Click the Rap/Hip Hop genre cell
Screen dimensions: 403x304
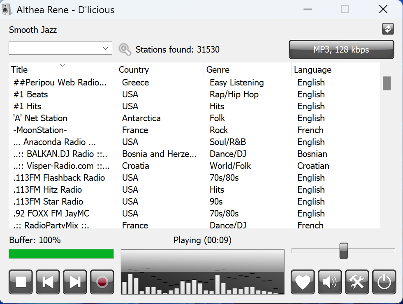[234, 94]
